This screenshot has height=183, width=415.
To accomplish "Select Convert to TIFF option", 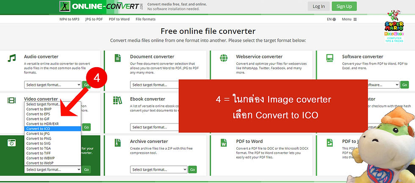I will pos(53,153).
